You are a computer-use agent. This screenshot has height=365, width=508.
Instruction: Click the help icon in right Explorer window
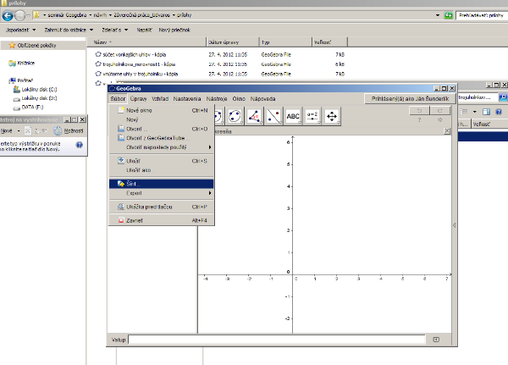point(499,112)
